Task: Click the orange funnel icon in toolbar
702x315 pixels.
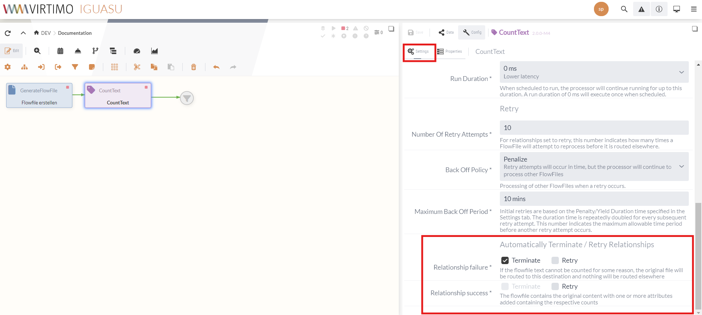Action: [x=75, y=67]
